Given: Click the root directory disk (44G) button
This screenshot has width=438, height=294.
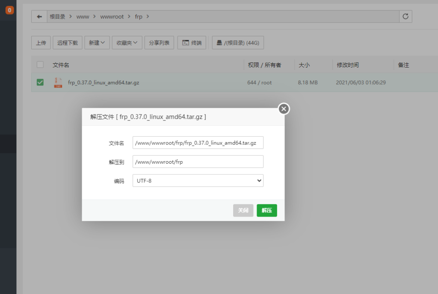Looking at the screenshot, I should pyautogui.click(x=238, y=43).
